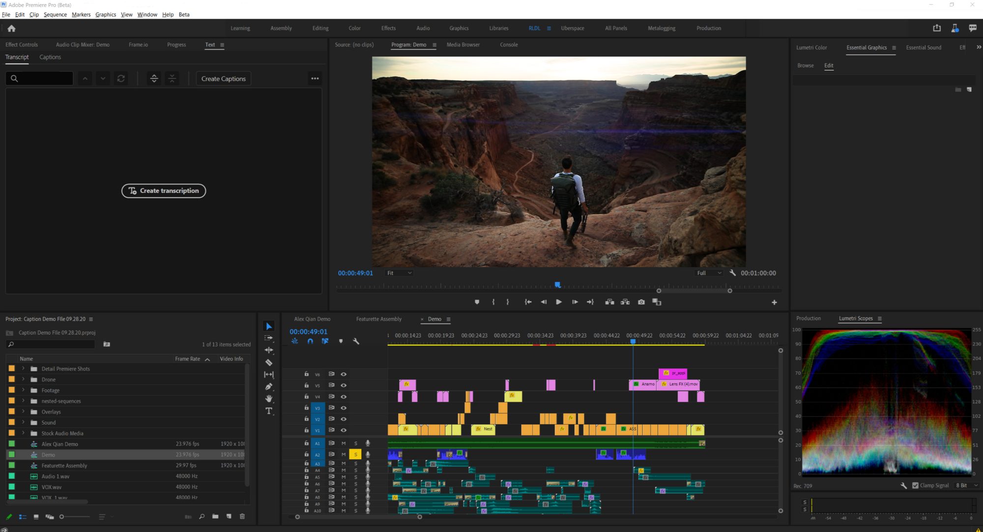Toggle Solo on the A2 track
The height and width of the screenshot is (532, 983).
click(x=355, y=454)
